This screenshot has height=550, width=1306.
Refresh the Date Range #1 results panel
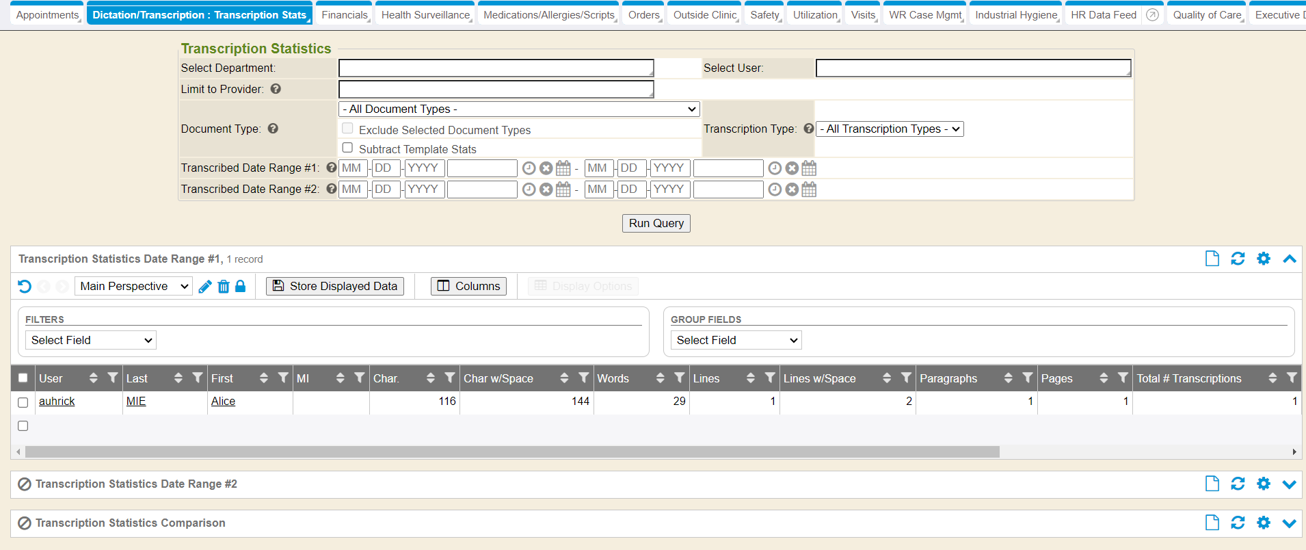[1238, 259]
